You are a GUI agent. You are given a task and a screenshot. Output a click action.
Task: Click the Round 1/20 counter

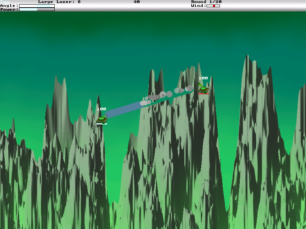click(x=206, y=2)
